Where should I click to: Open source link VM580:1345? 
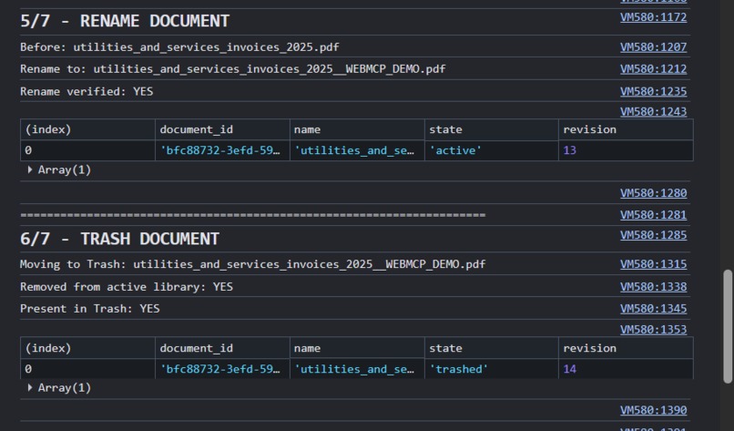(x=653, y=309)
